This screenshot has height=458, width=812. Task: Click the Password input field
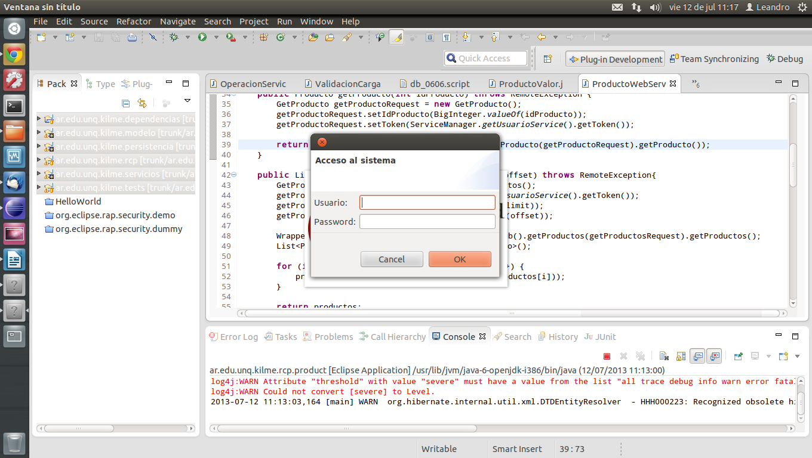(x=427, y=222)
